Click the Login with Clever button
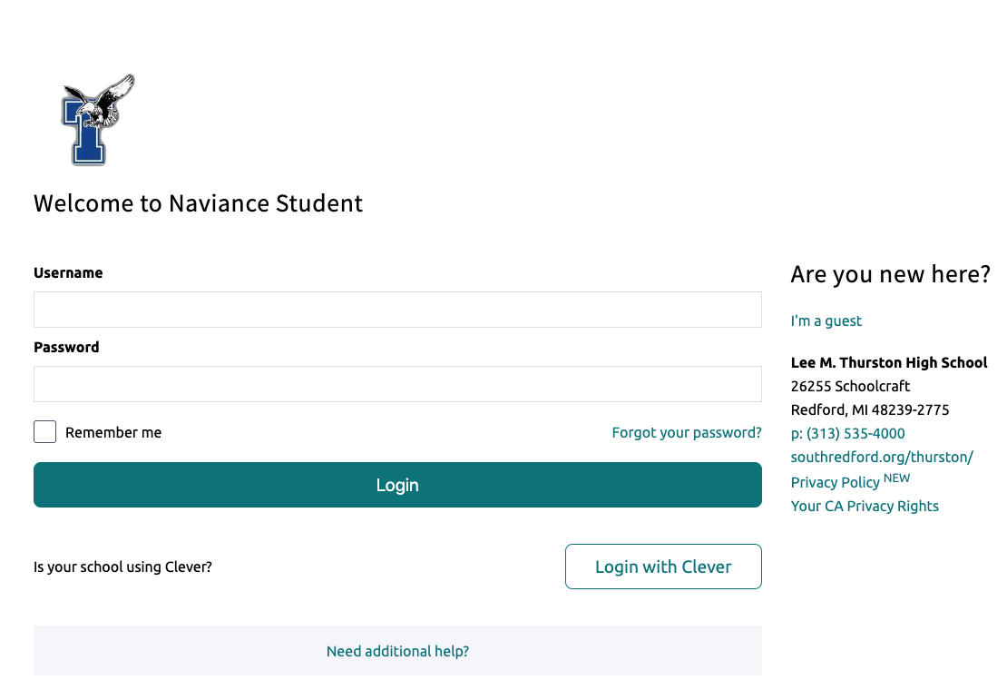This screenshot has width=1007, height=680. tap(663, 566)
